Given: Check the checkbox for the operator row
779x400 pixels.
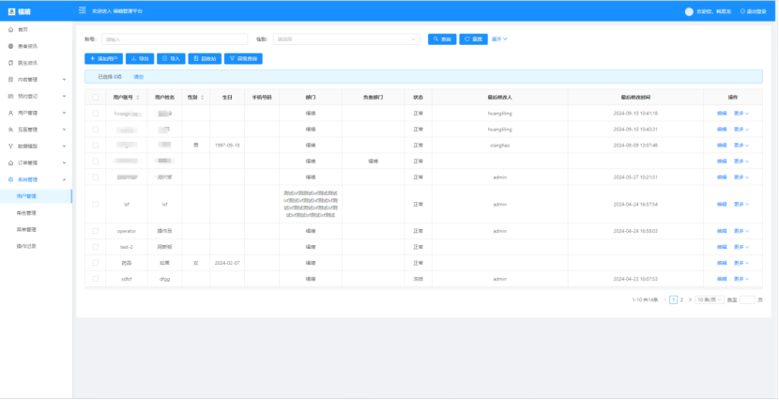Looking at the screenshot, I should point(95,231).
